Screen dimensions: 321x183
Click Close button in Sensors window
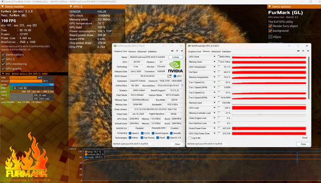(303, 144)
